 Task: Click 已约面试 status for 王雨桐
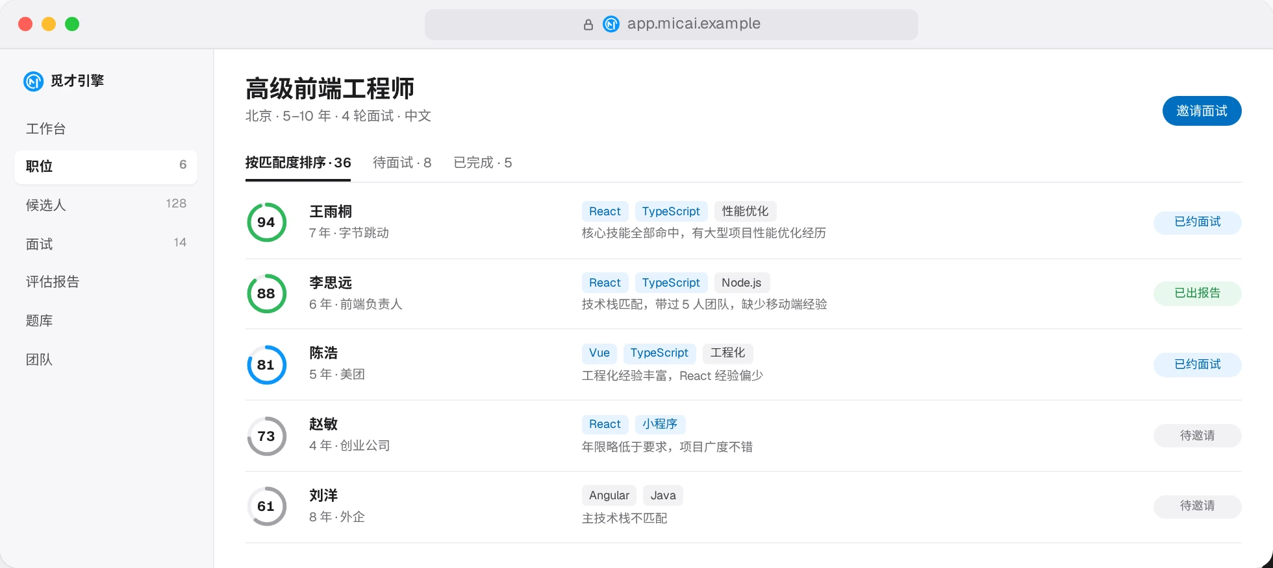click(1197, 222)
